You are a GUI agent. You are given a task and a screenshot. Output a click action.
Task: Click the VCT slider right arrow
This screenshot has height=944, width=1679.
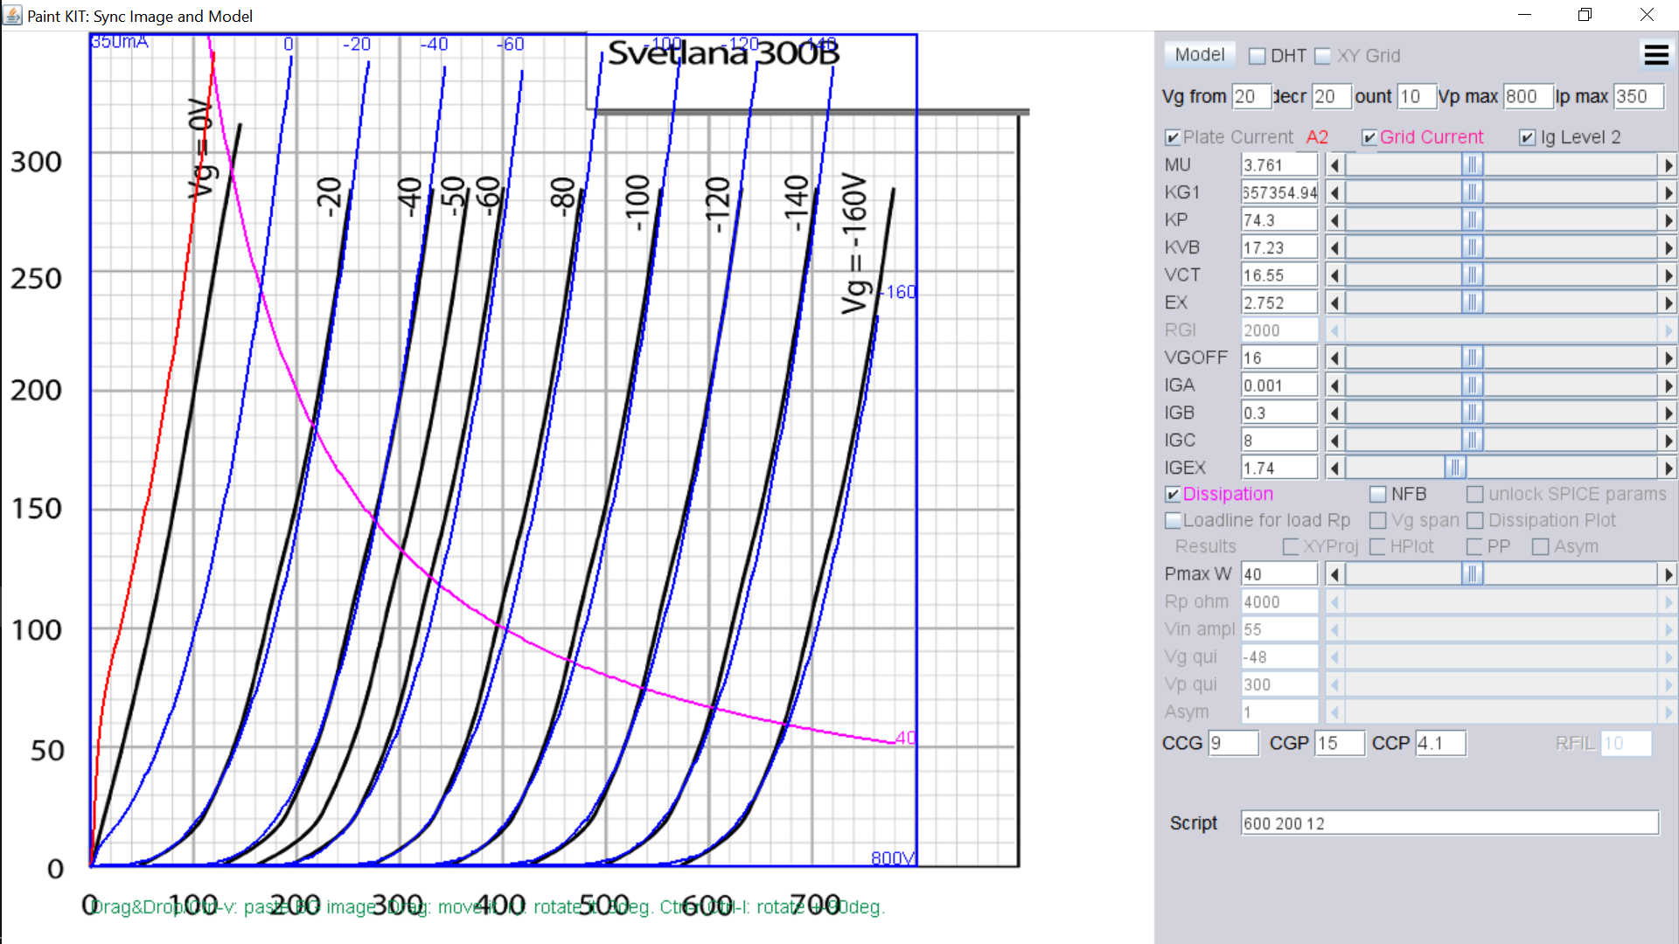1668,275
